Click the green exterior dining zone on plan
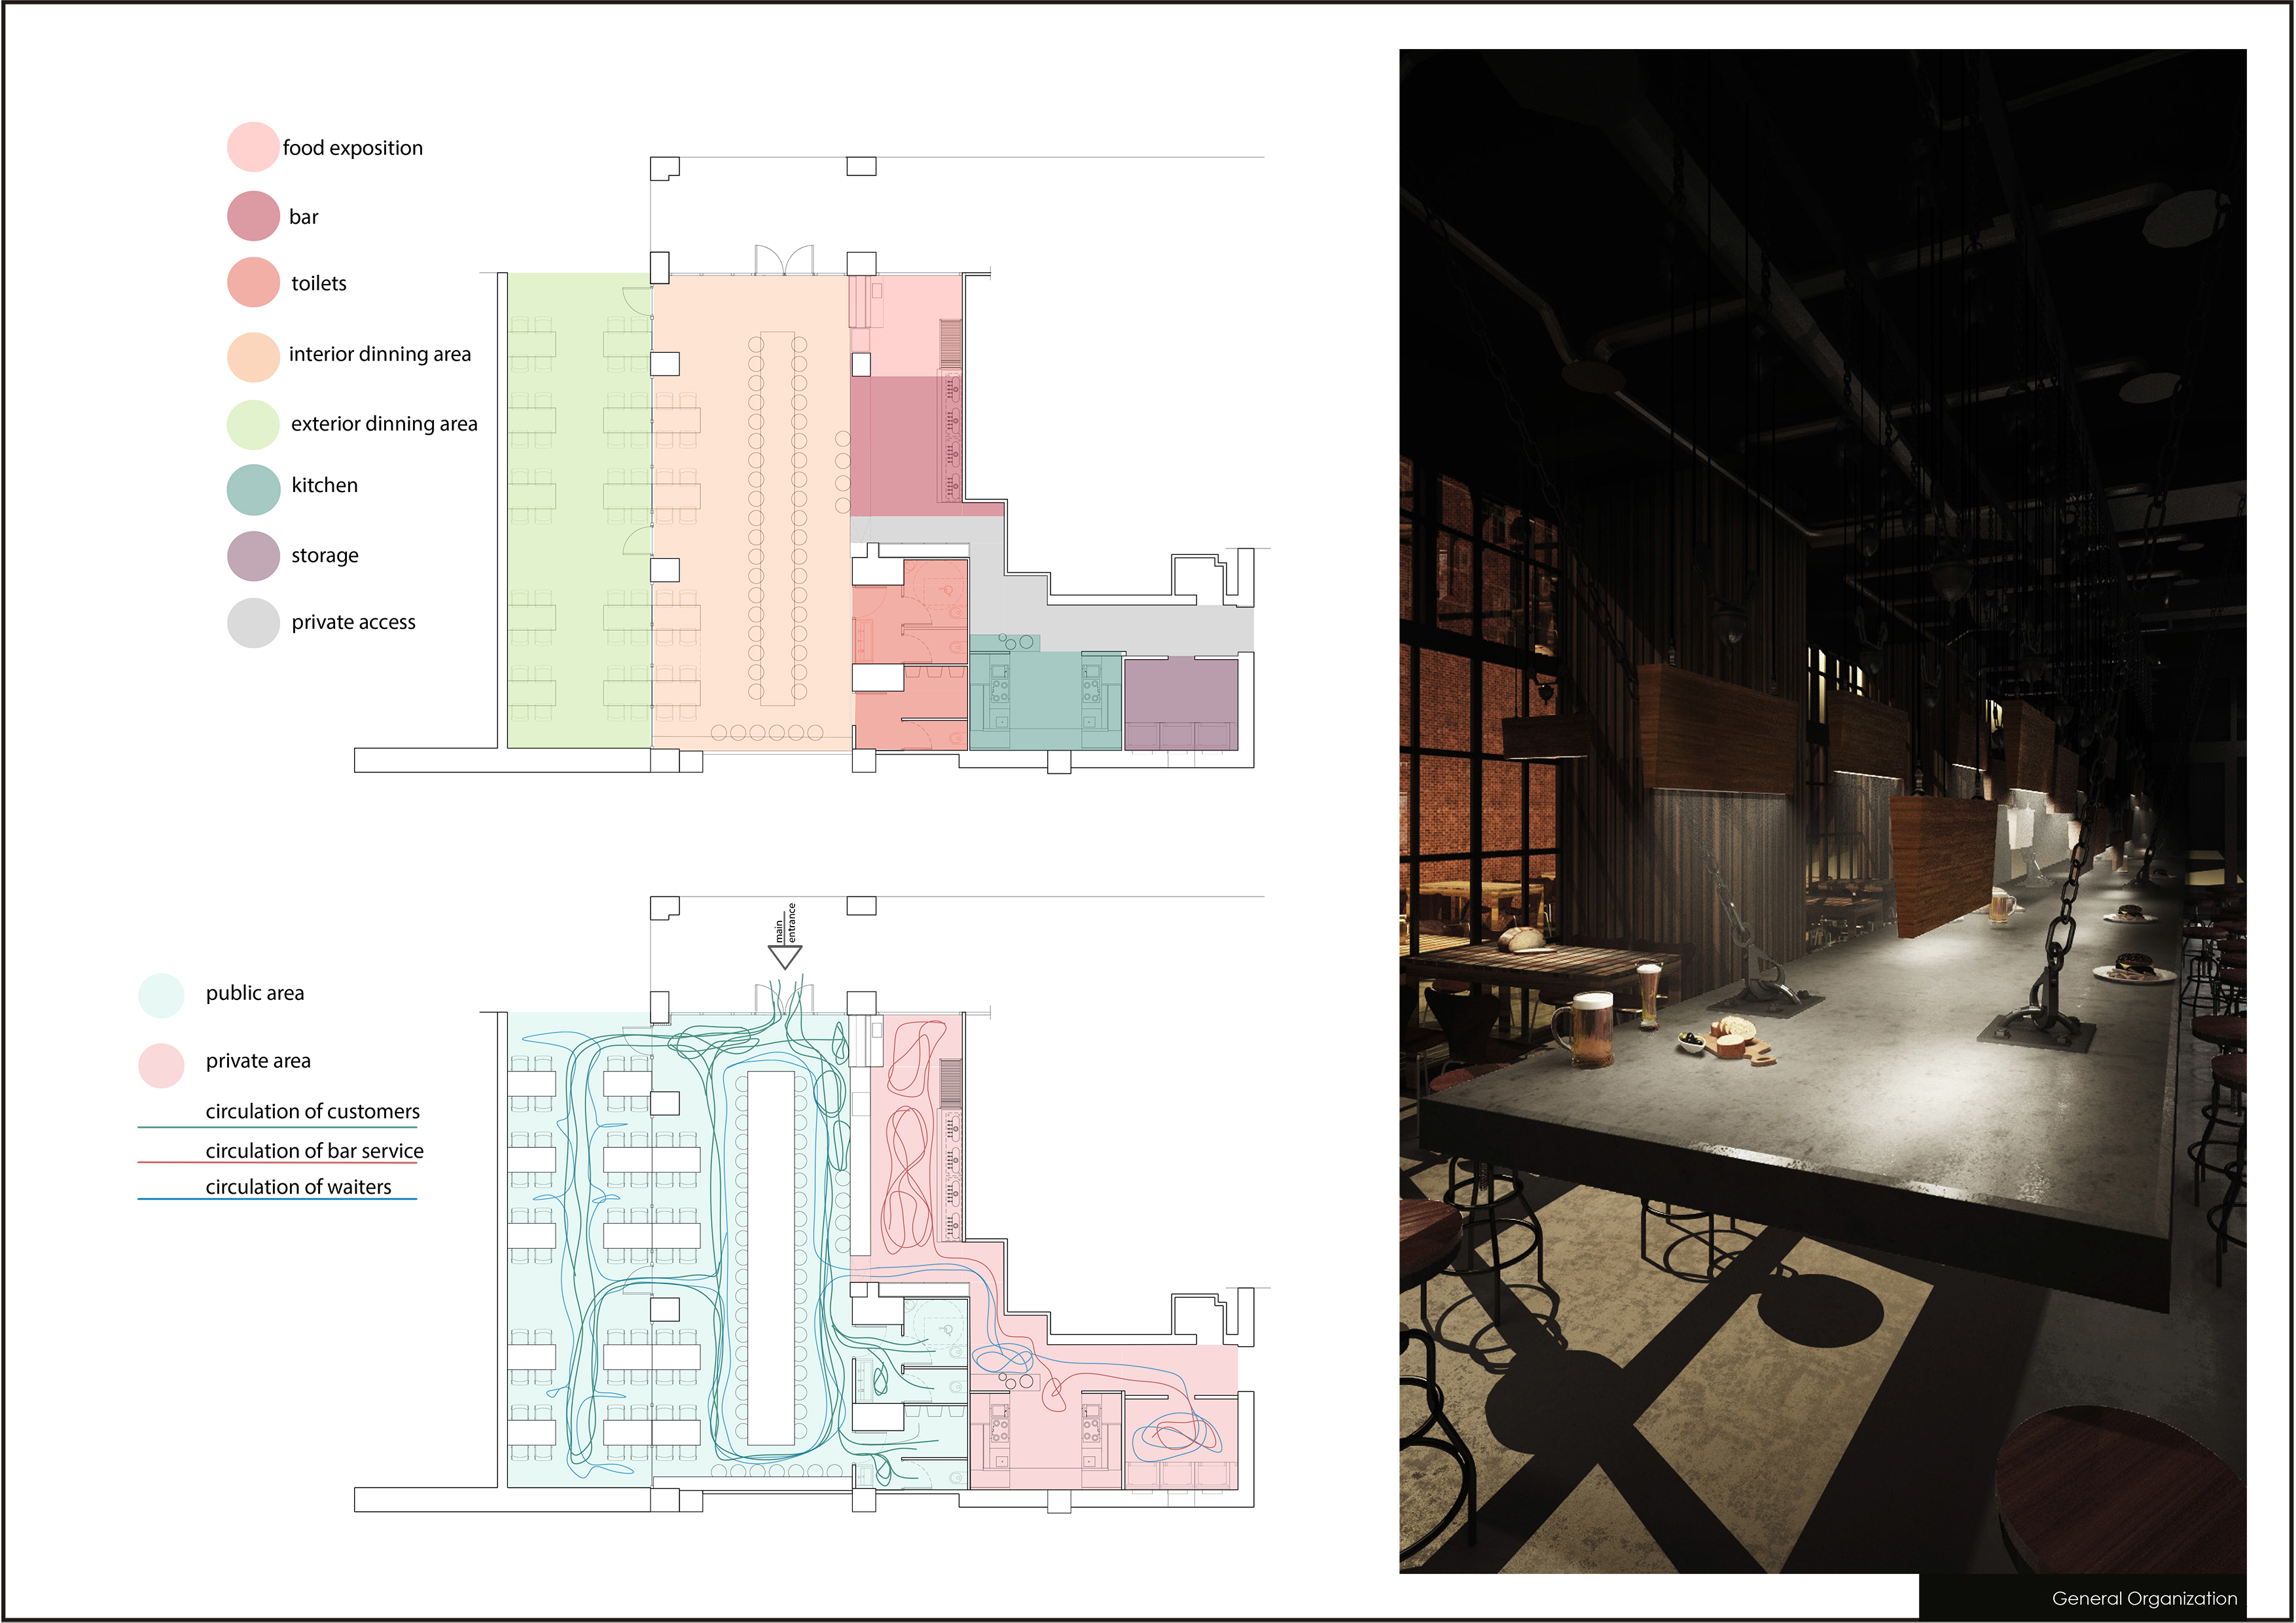 pos(578,510)
